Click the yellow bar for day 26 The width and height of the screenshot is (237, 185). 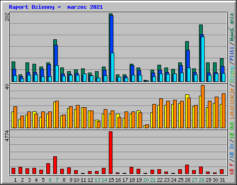187,111
